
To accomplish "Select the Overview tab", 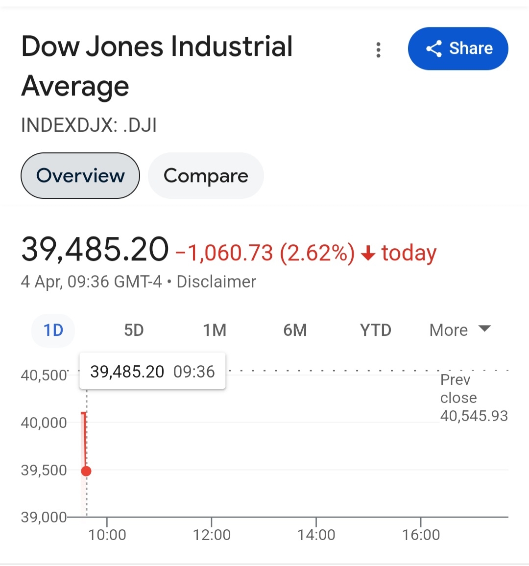I will (80, 176).
